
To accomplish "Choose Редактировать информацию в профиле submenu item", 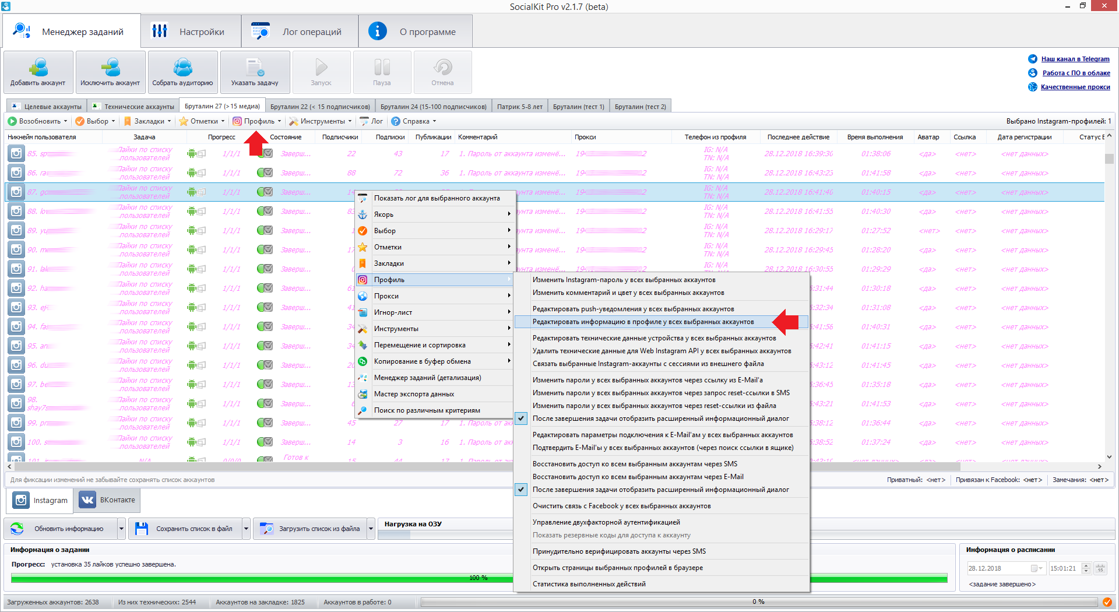I will click(661, 322).
